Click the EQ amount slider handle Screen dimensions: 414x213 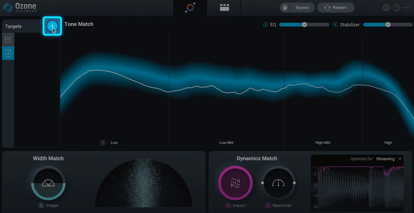[305, 25]
